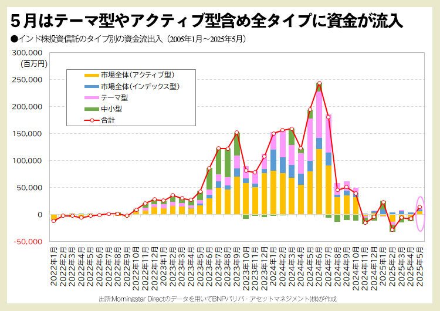
Task: Click the 2024年7月 stacked bar
Action: tap(329, 165)
